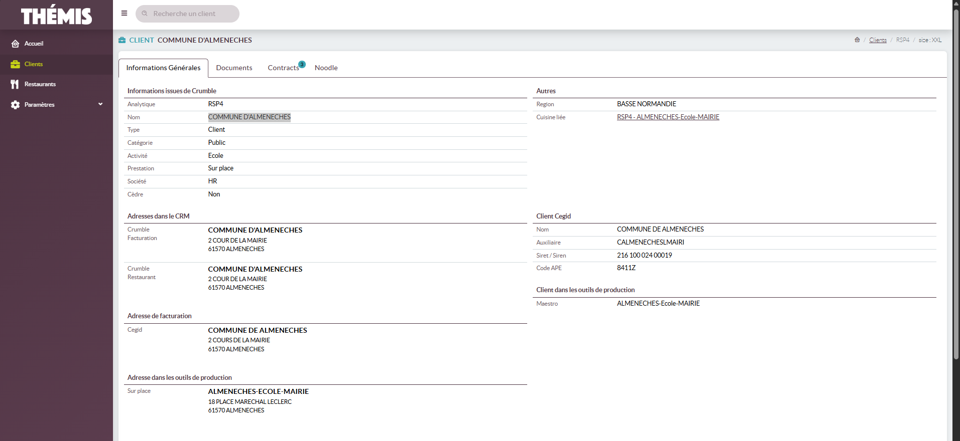Click the Cegid billing address 2 COURS DE LA MAIRIE
The height and width of the screenshot is (441, 960).
point(239,340)
